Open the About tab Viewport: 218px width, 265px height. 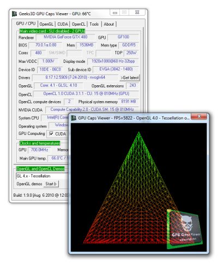(109, 24)
